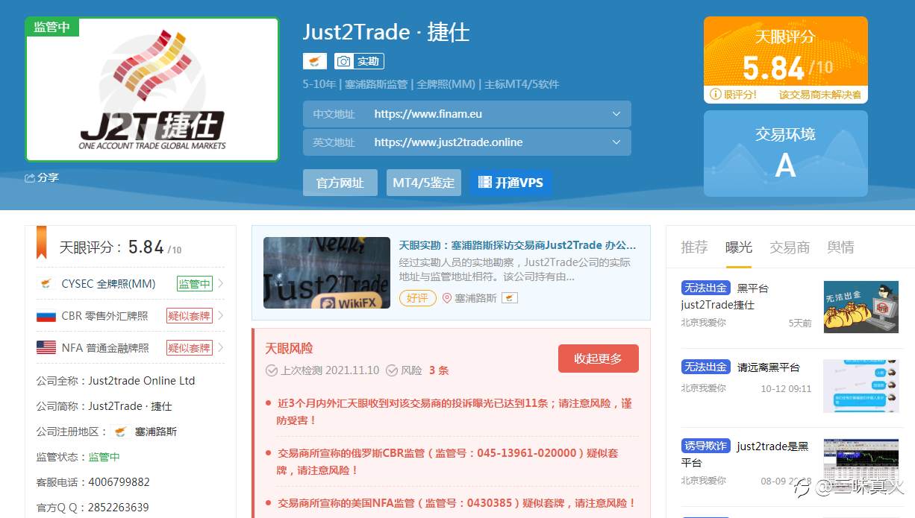Open the 交易环境 A rating card
The image size is (915, 518).
[x=786, y=154]
